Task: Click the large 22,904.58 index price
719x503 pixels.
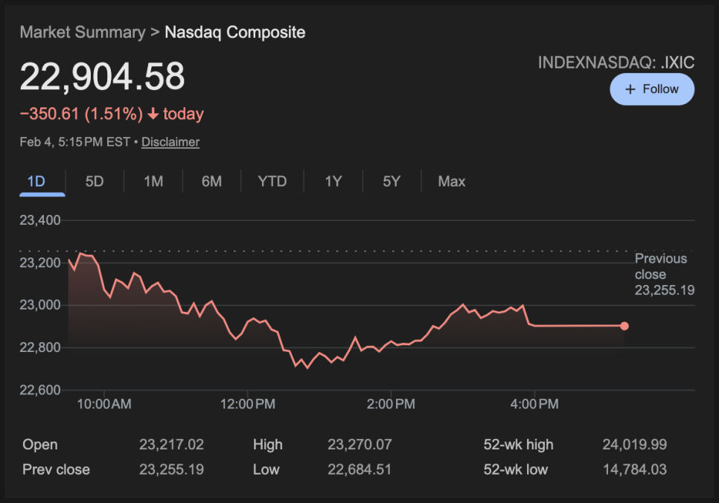Action: (x=102, y=77)
